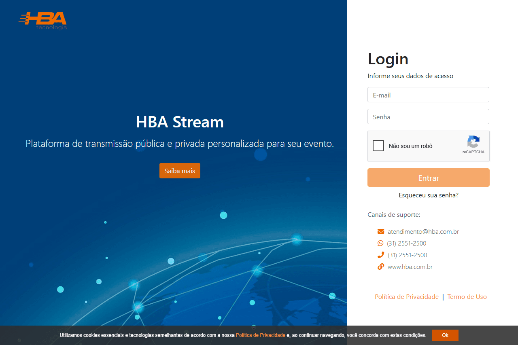Check the "Não sou um robô" checkbox
This screenshot has height=345, width=518.
[378, 146]
